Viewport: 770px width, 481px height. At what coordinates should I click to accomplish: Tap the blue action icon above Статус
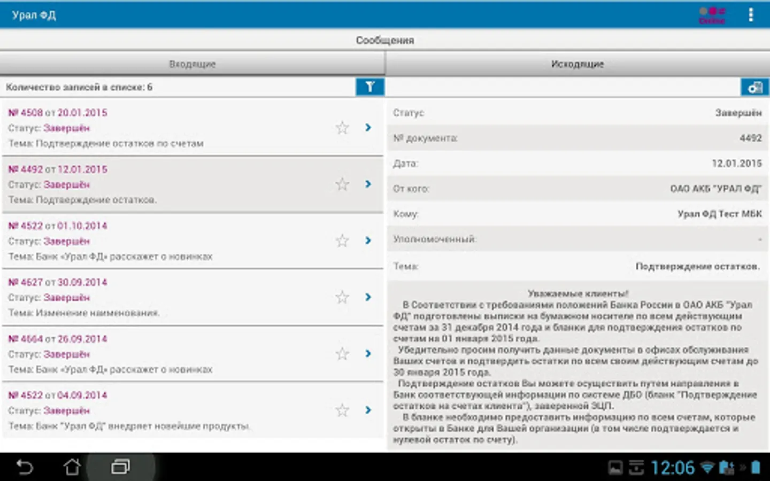(754, 87)
